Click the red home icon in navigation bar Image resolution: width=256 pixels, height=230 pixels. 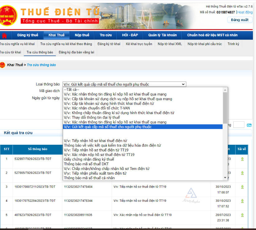point(4,35)
